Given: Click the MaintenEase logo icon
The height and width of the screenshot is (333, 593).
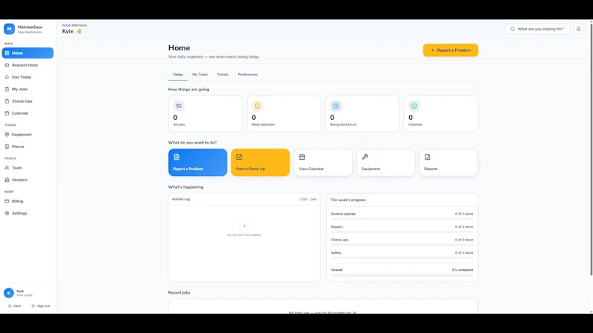Looking at the screenshot, I should 9,29.
